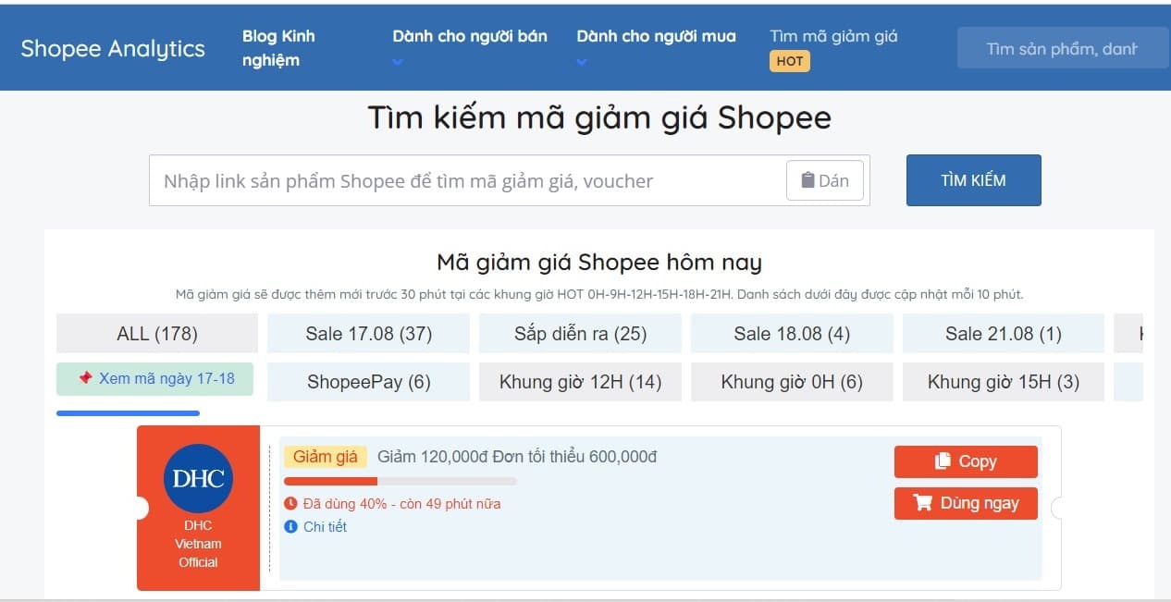Expand the Dành cho người bán menu

click(x=469, y=48)
